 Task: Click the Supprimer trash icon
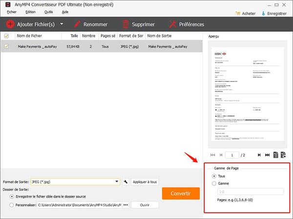pos(126,24)
